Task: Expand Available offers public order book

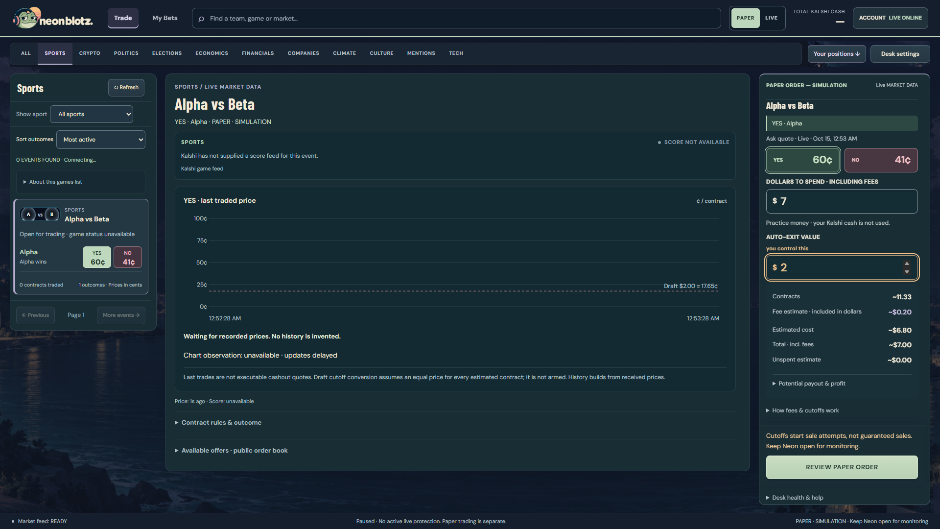Action: click(231, 450)
